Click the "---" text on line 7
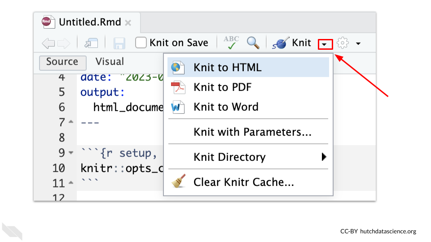 (x=90, y=123)
